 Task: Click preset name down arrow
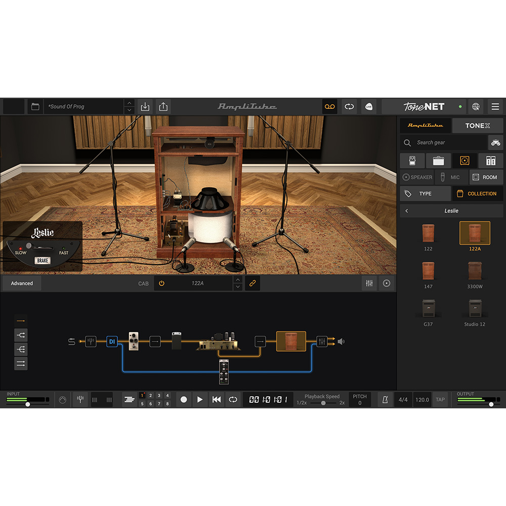(129, 110)
